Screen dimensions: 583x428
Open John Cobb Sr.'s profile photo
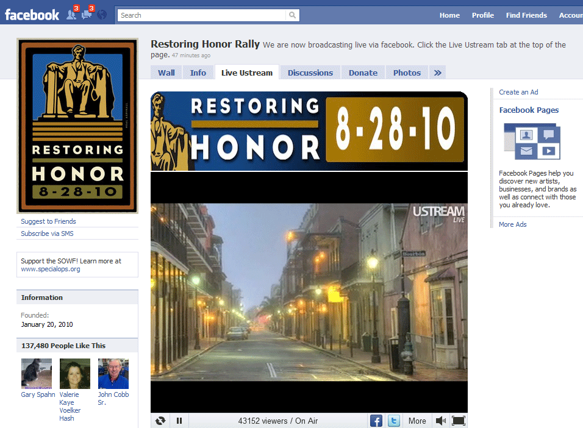tap(113, 374)
